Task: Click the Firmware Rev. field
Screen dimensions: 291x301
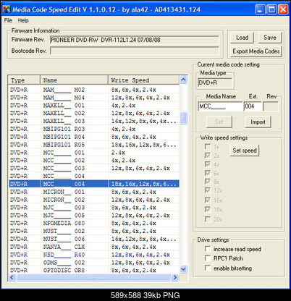Action: tap(135, 40)
